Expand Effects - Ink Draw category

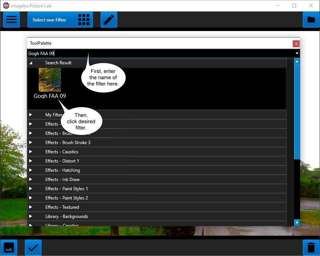31,180
